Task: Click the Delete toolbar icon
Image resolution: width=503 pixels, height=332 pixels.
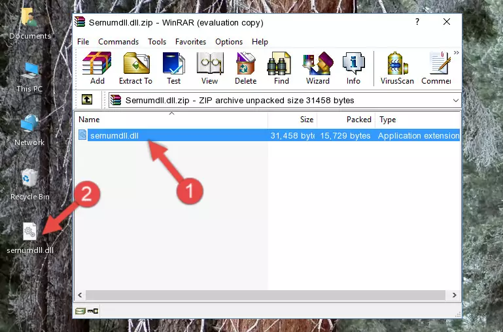Action: tap(245, 68)
